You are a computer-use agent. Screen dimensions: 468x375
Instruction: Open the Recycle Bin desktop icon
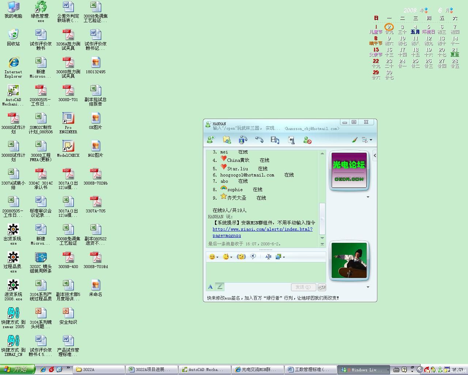[x=14, y=37]
